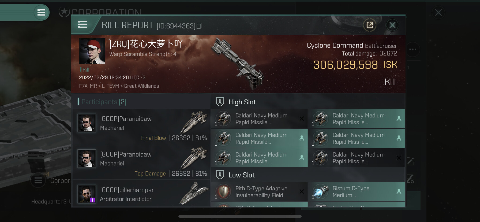480x222 pixels.
Task: Open F7A-MR solar system location link
Action: click(88, 86)
